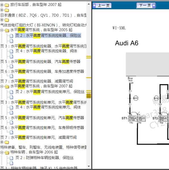Click the Audi A6 diagram title

(x=127, y=43)
